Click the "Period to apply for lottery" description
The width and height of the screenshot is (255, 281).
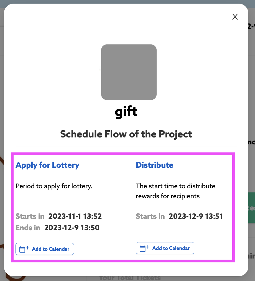(54, 186)
